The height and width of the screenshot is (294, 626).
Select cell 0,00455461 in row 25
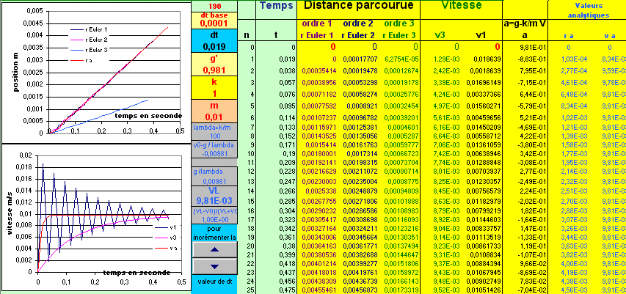(x=317, y=290)
